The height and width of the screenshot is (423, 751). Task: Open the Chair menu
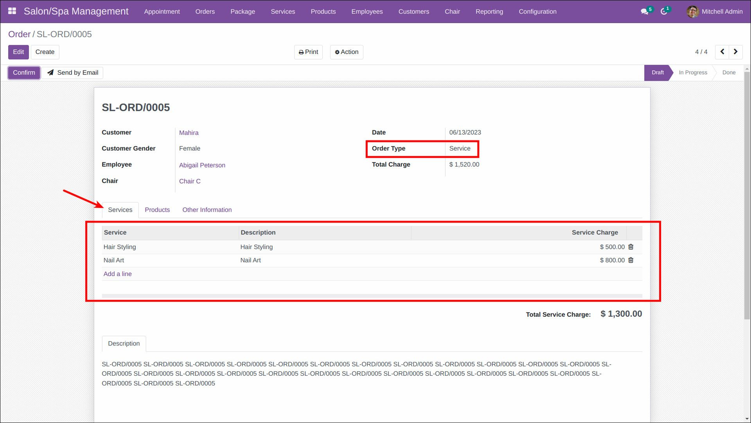click(x=452, y=12)
